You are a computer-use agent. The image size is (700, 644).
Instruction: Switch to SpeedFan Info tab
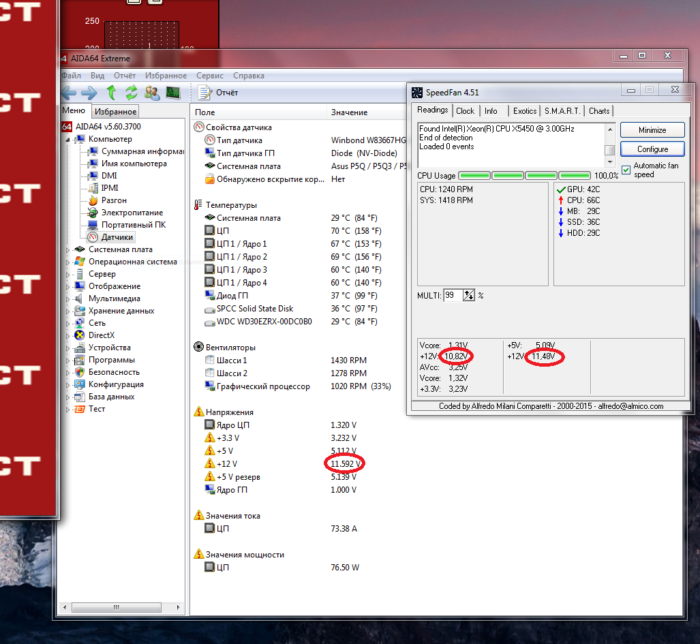pyautogui.click(x=491, y=111)
